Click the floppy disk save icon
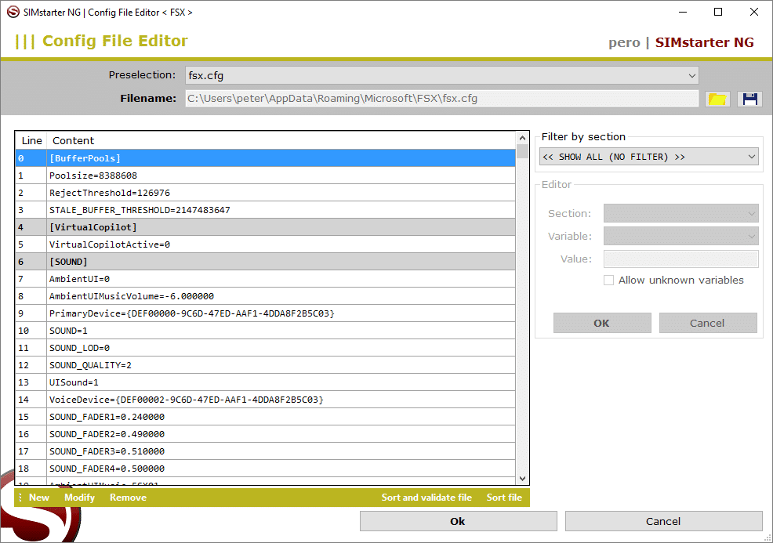Image resolution: width=773 pixels, height=543 pixels. coord(749,99)
